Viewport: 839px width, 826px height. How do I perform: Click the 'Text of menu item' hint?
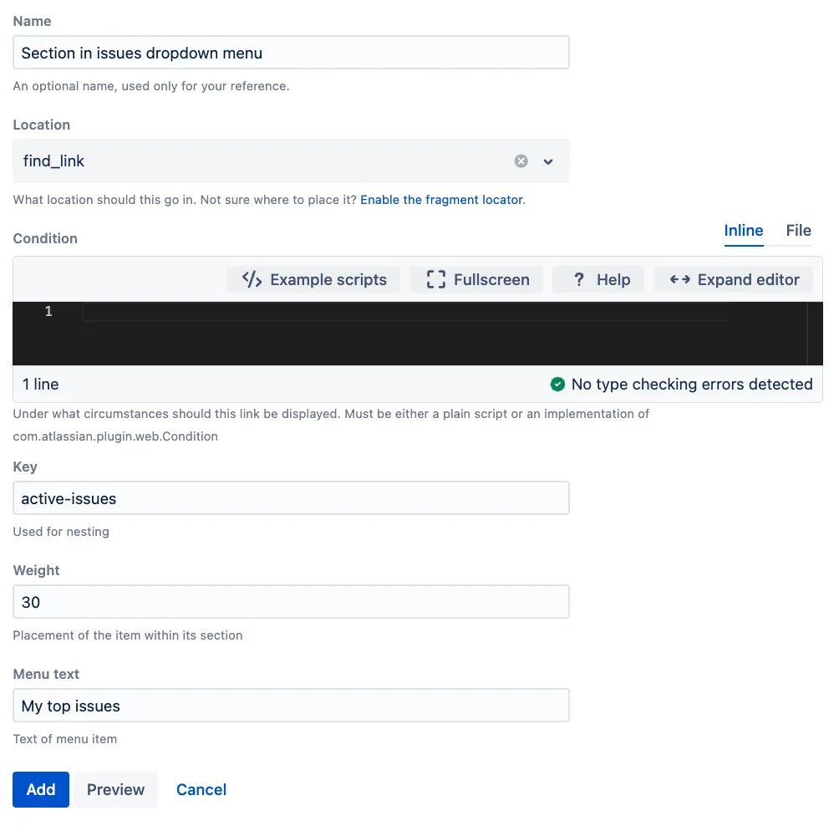(64, 739)
